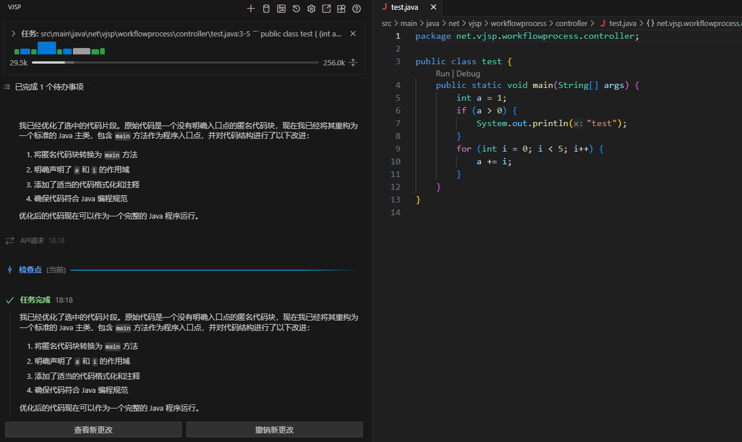Screen dimensions: 742x442
Task: Click the context token usage progress bar
Action: click(175, 62)
